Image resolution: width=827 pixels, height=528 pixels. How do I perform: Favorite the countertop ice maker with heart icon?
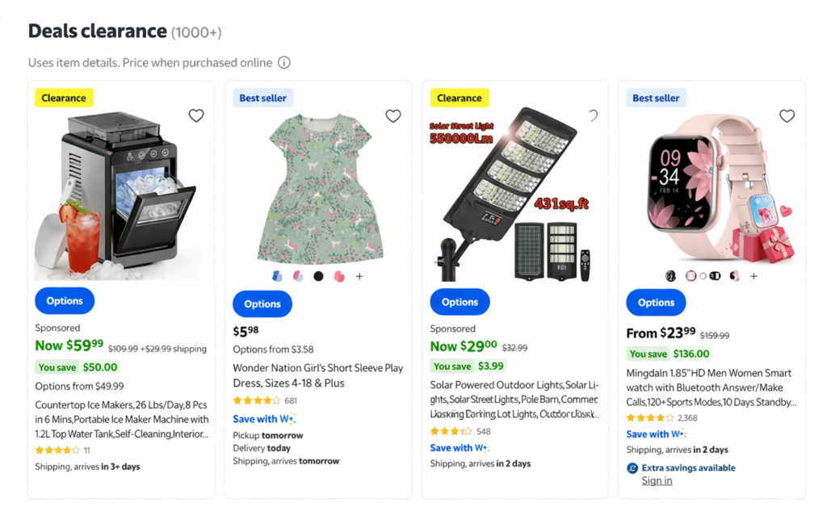tap(196, 115)
